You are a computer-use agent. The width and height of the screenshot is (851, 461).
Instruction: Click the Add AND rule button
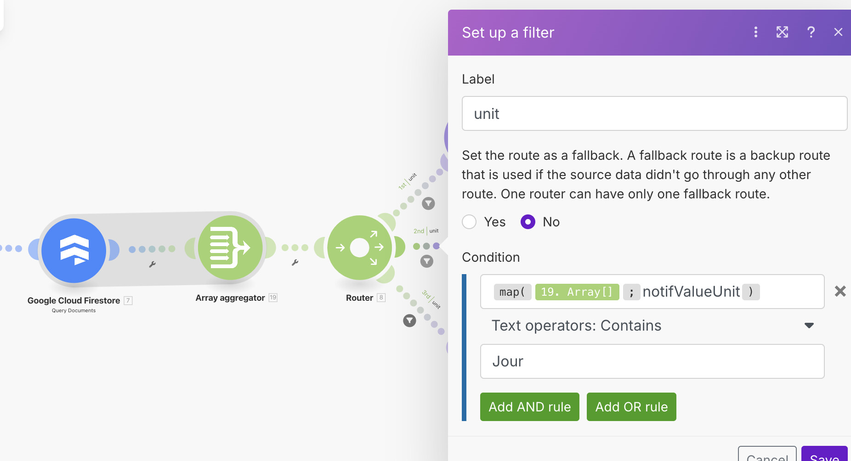(530, 407)
